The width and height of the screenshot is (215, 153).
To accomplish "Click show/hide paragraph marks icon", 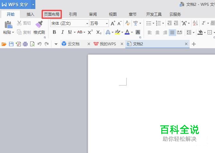I will coord(203,23).
